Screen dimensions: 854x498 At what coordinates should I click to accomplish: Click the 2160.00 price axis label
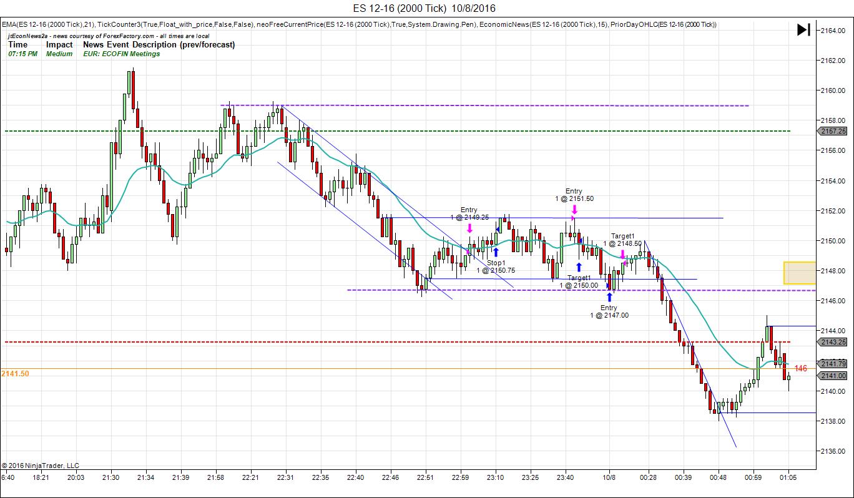point(833,90)
